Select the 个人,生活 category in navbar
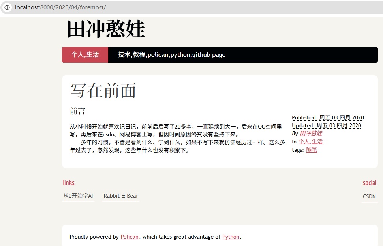 pyautogui.click(x=85, y=54)
